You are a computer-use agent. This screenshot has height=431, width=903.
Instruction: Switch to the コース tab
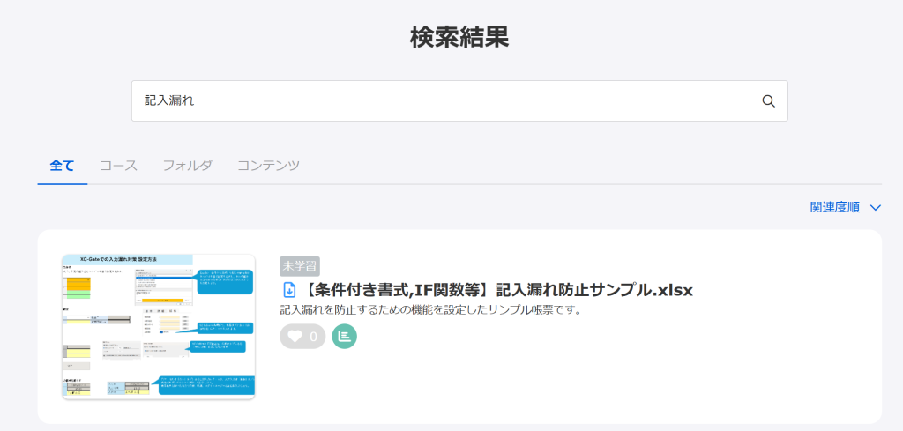[x=118, y=166]
